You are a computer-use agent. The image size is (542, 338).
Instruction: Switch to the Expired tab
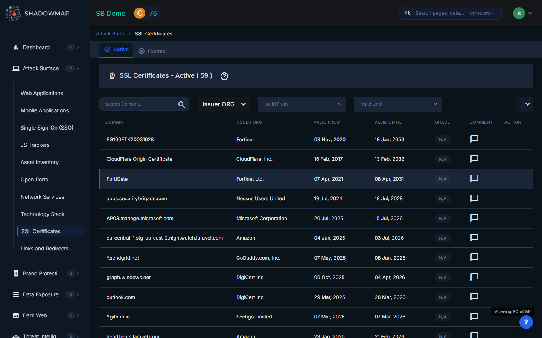[x=152, y=51]
